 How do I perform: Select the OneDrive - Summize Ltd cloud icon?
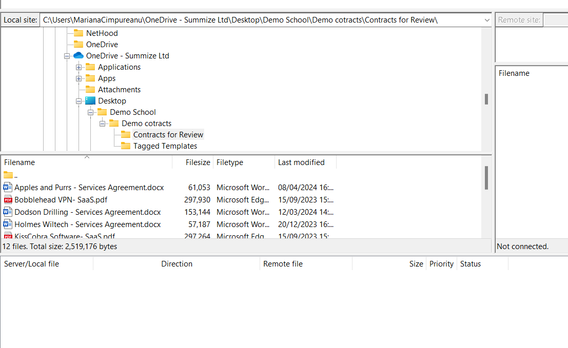coord(78,55)
